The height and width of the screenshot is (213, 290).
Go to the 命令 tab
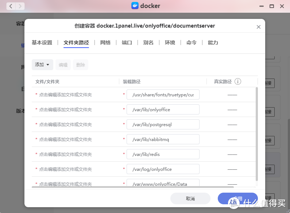coord(192,43)
